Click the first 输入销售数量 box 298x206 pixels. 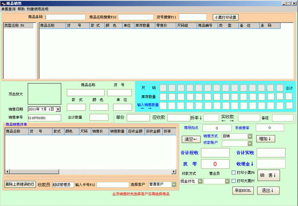pyautogui.click(x=163, y=106)
